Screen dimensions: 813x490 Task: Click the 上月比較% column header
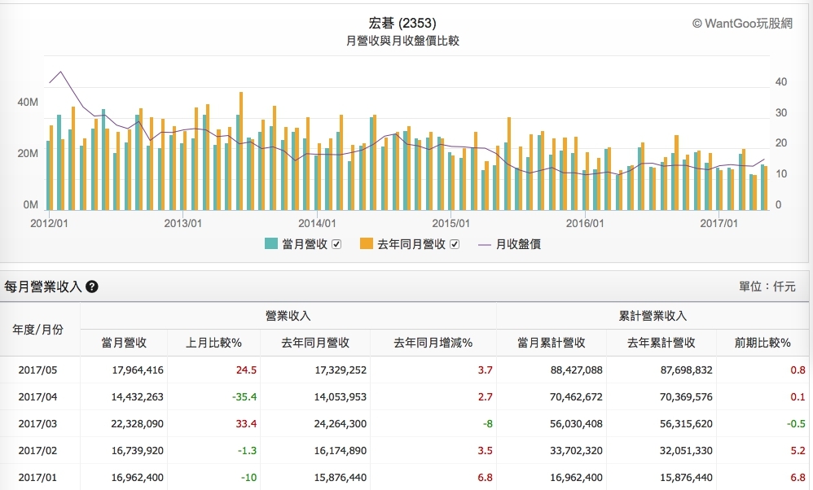(213, 343)
